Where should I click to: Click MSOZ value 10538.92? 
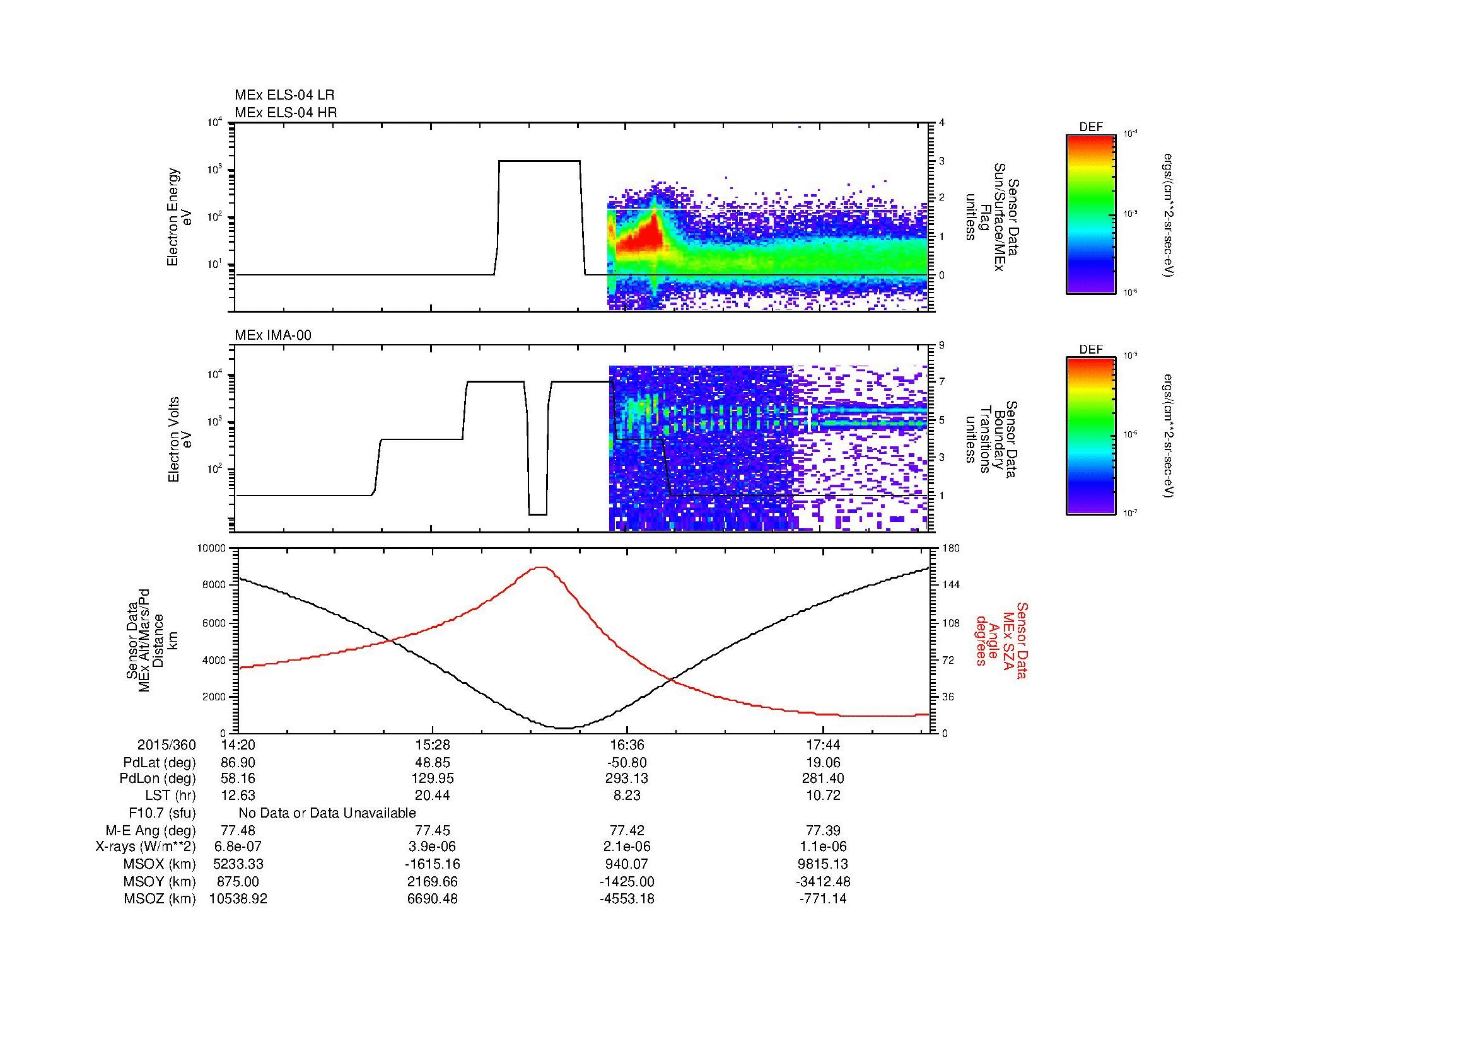238,899
